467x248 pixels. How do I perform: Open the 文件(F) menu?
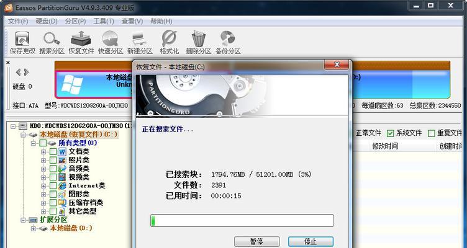click(18, 22)
